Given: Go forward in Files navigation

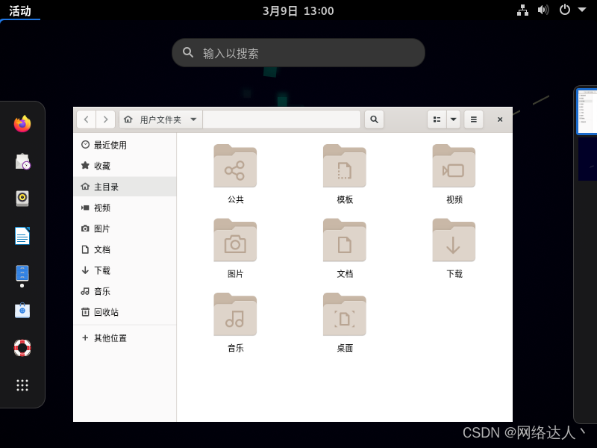Looking at the screenshot, I should 106,119.
